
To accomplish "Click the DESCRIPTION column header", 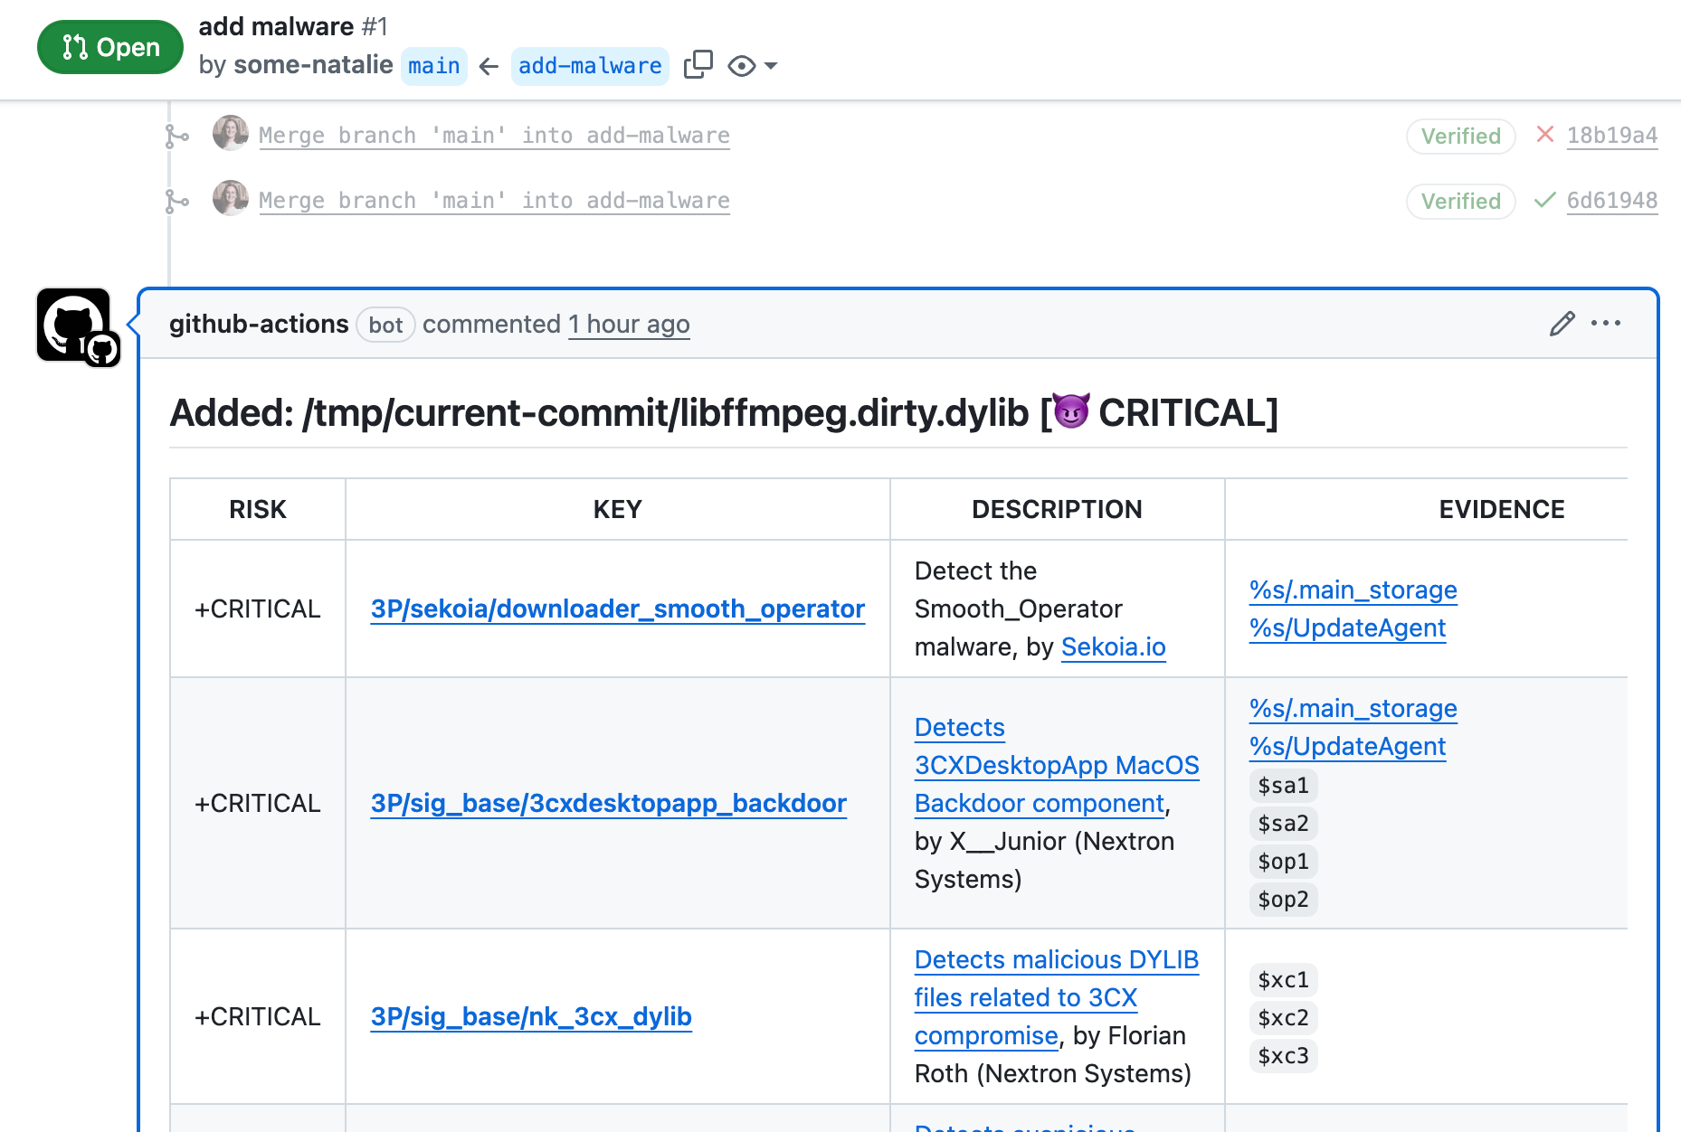I will 1057,510.
